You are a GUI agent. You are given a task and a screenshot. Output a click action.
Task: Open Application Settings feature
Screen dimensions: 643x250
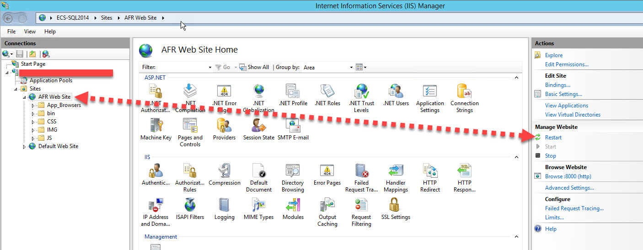[430, 98]
